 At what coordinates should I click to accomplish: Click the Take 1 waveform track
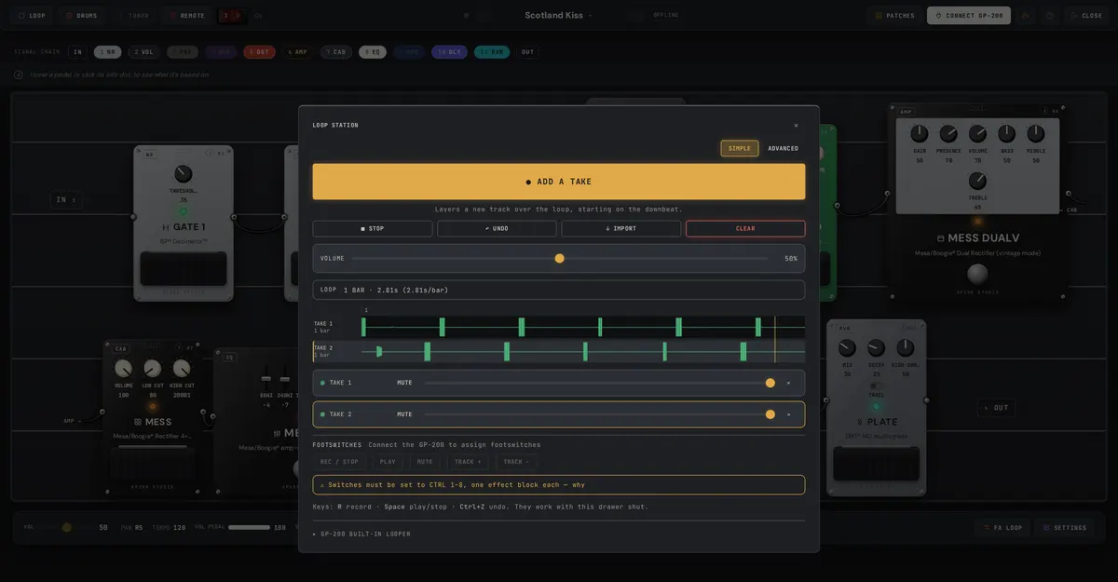point(583,327)
